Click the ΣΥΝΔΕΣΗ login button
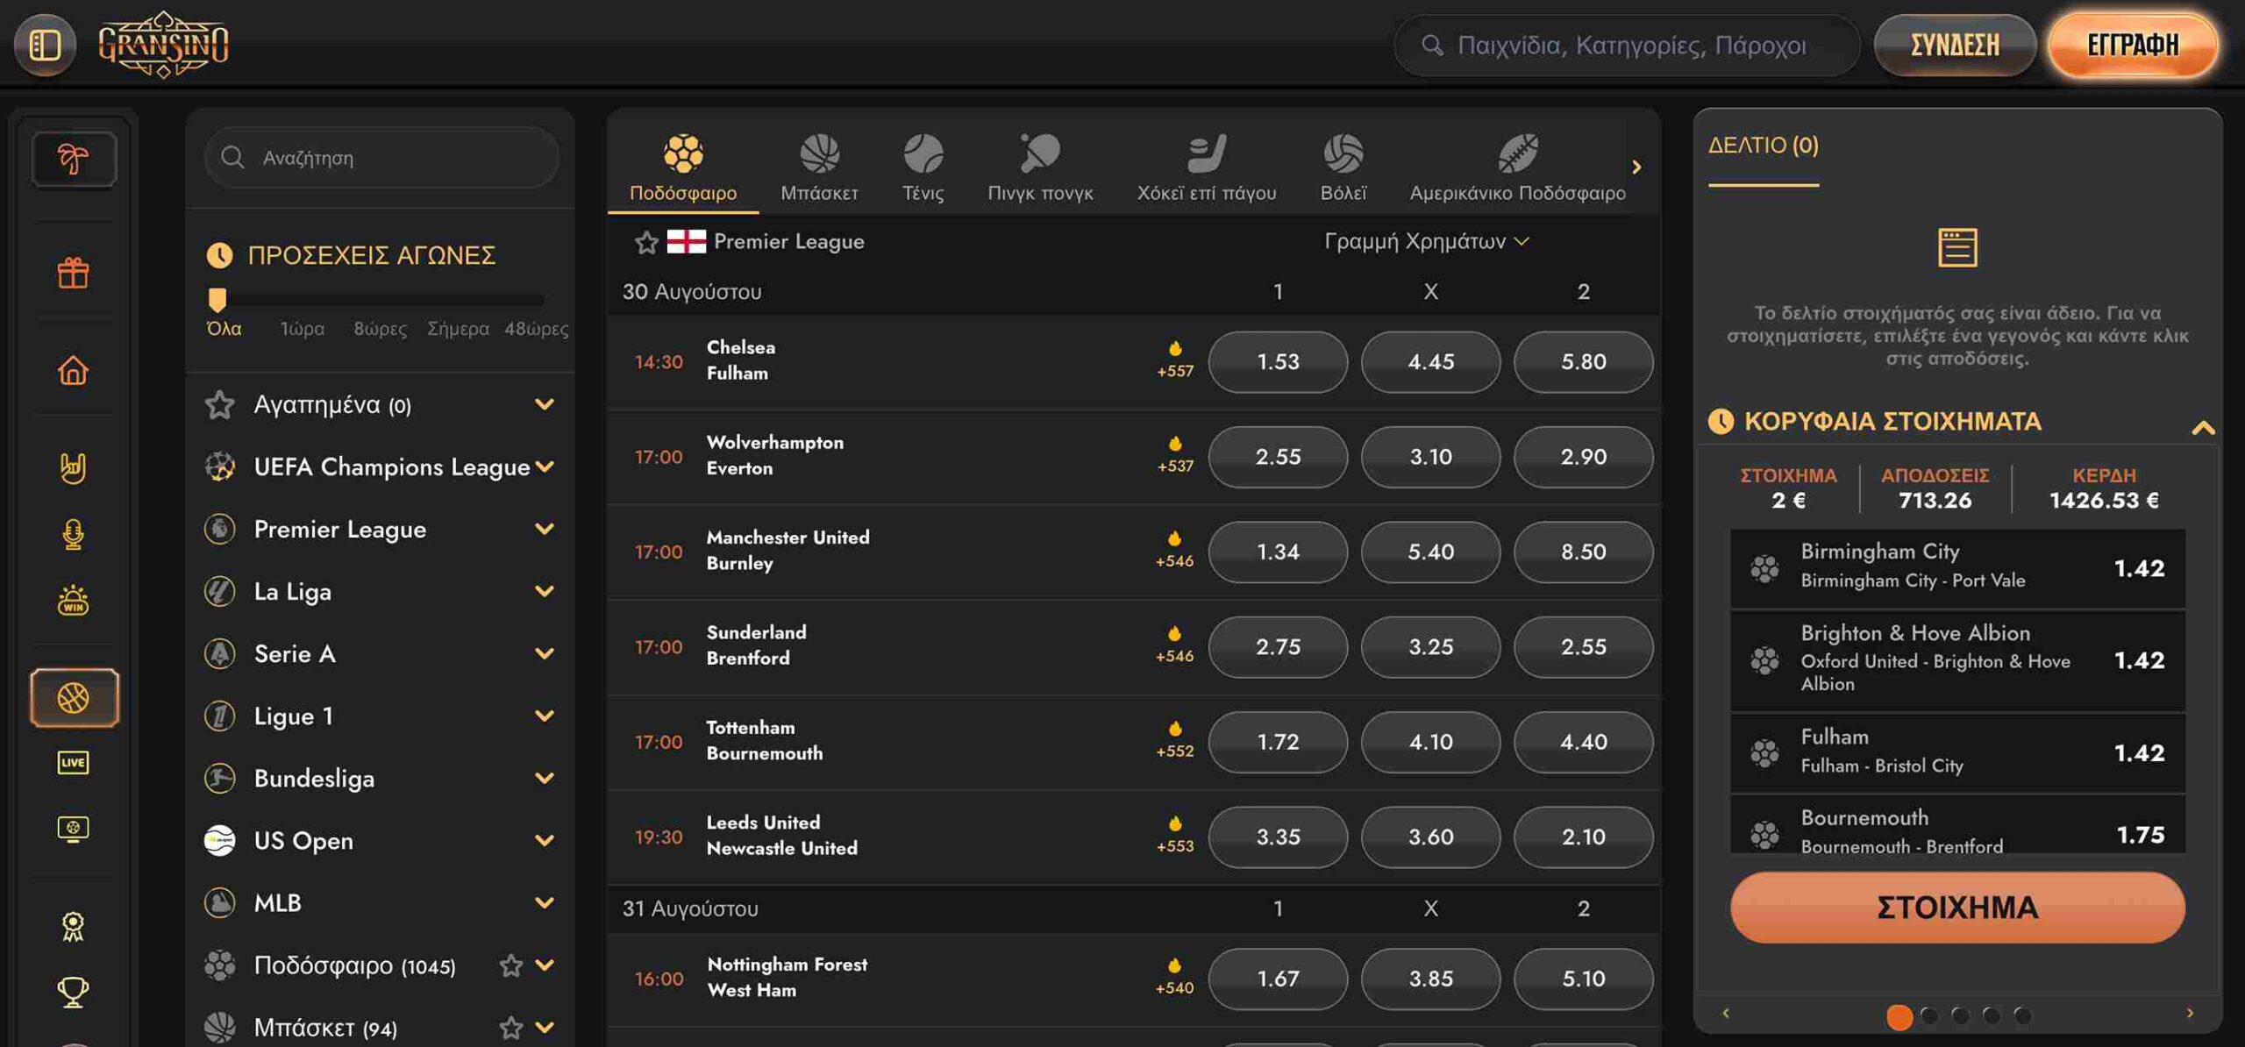The height and width of the screenshot is (1047, 2245). coord(1955,45)
